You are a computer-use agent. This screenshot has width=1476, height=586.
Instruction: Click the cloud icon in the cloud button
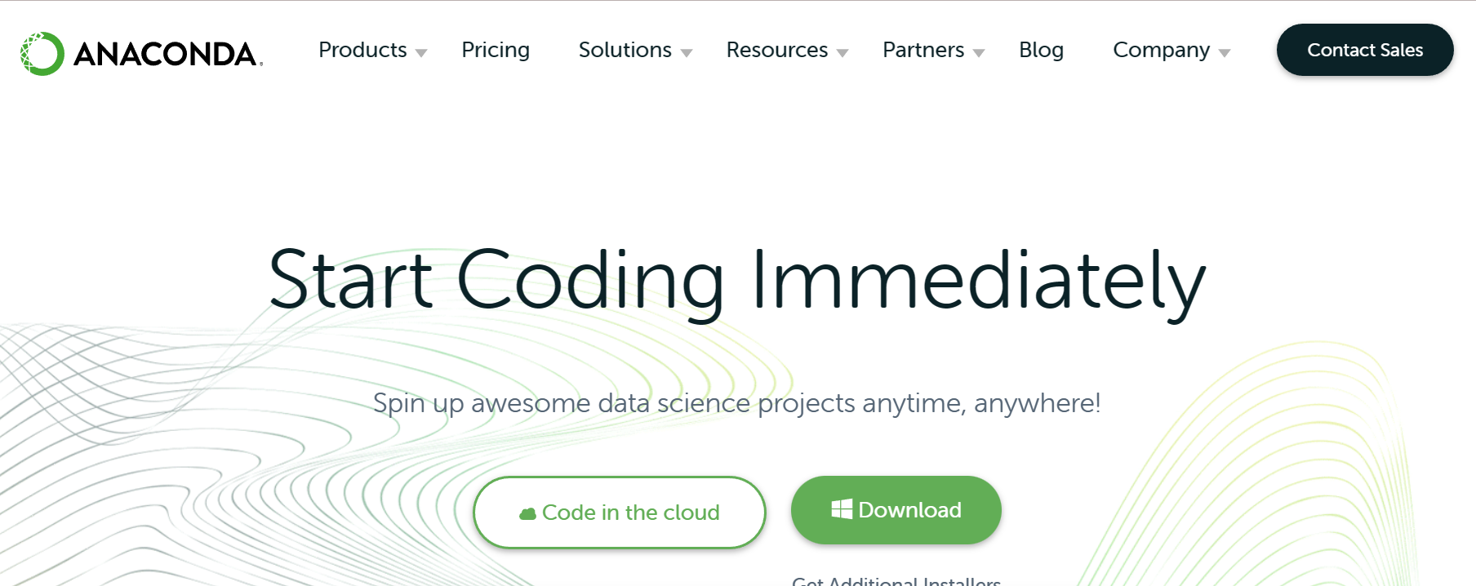528,513
